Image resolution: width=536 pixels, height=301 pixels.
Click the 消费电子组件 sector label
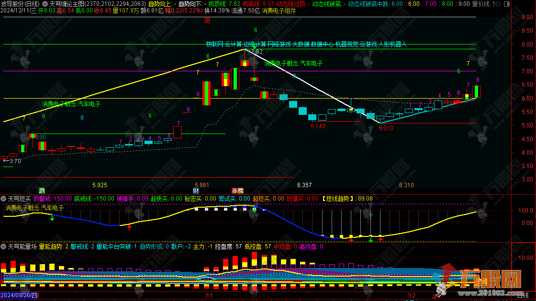[x=279, y=11]
